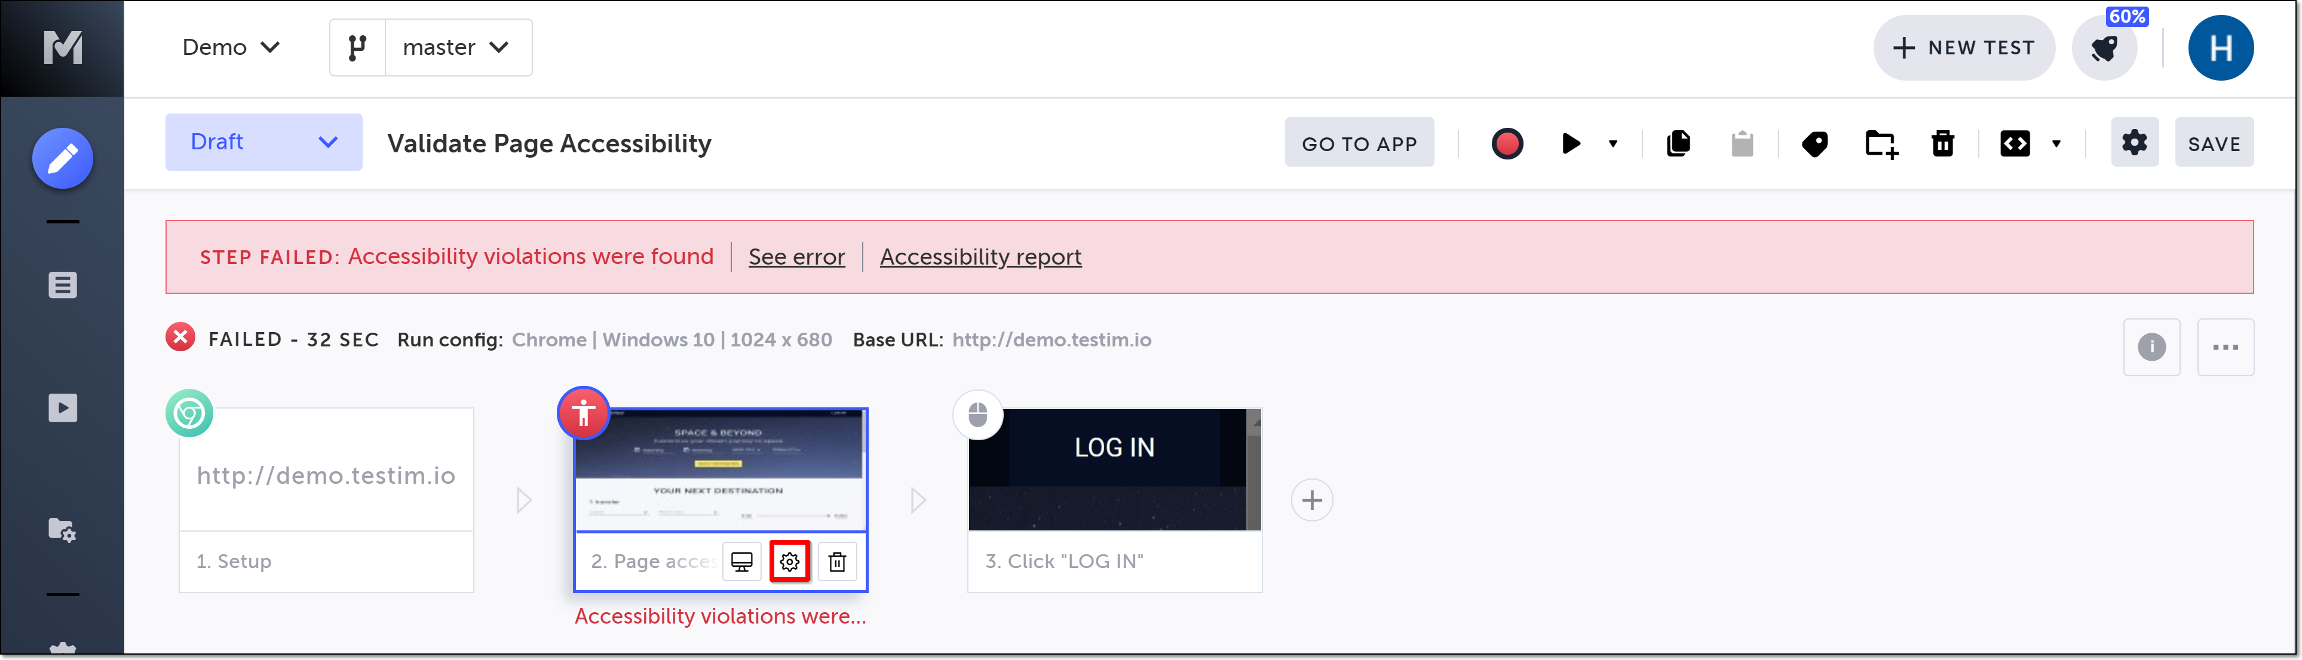The image size is (2302, 660).
Task: Click the See error link
Action: (x=796, y=257)
